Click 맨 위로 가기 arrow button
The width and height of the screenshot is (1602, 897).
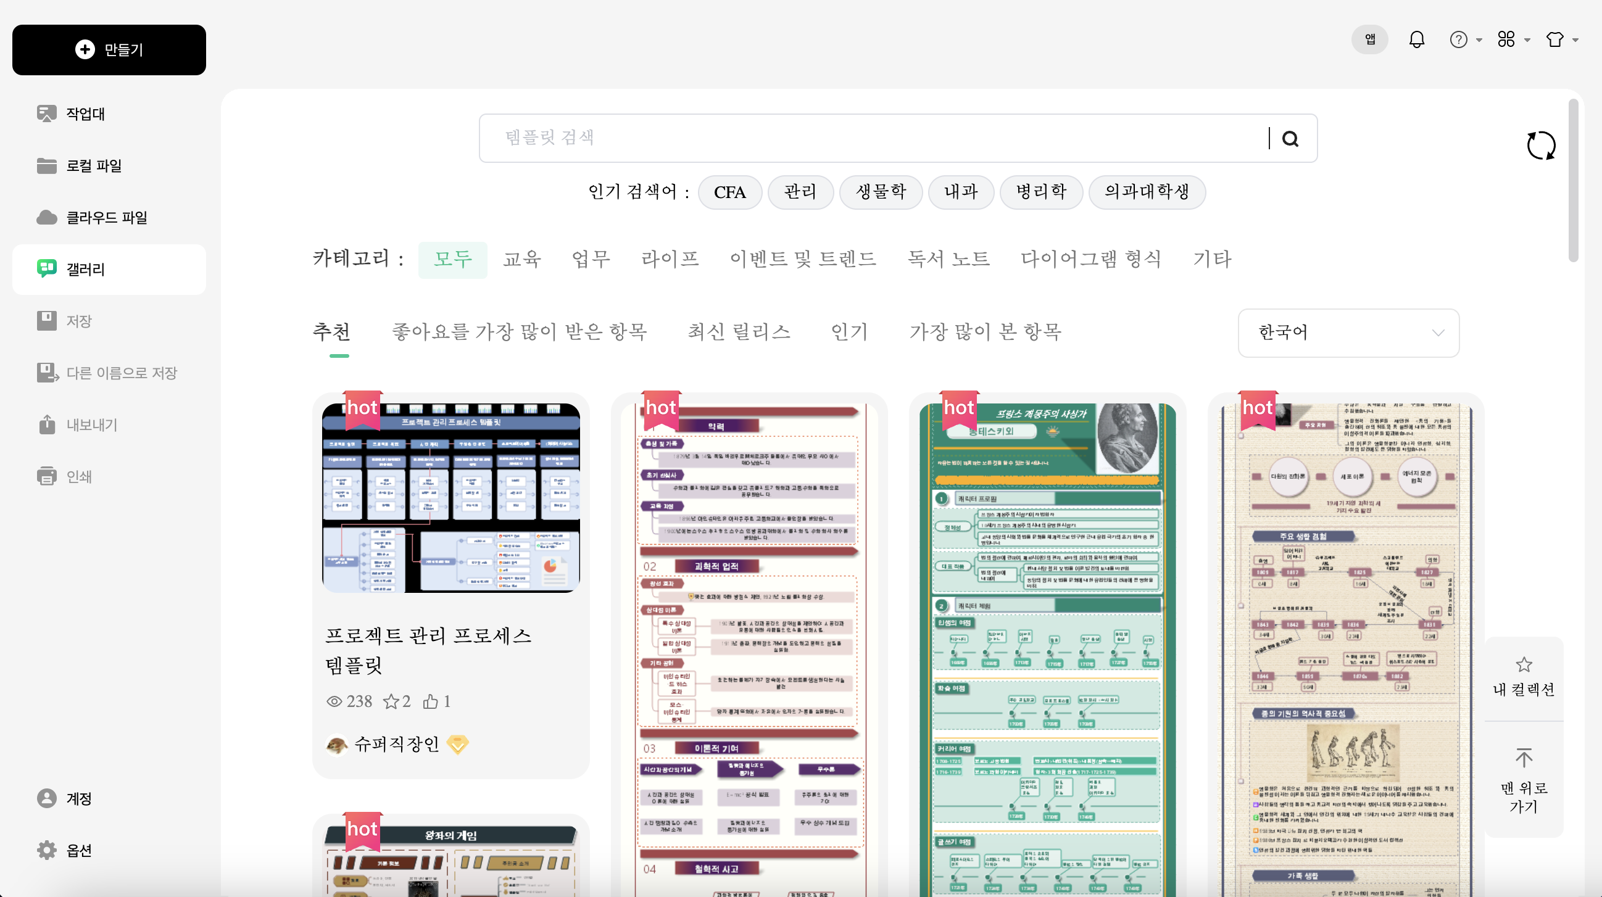1524,780
